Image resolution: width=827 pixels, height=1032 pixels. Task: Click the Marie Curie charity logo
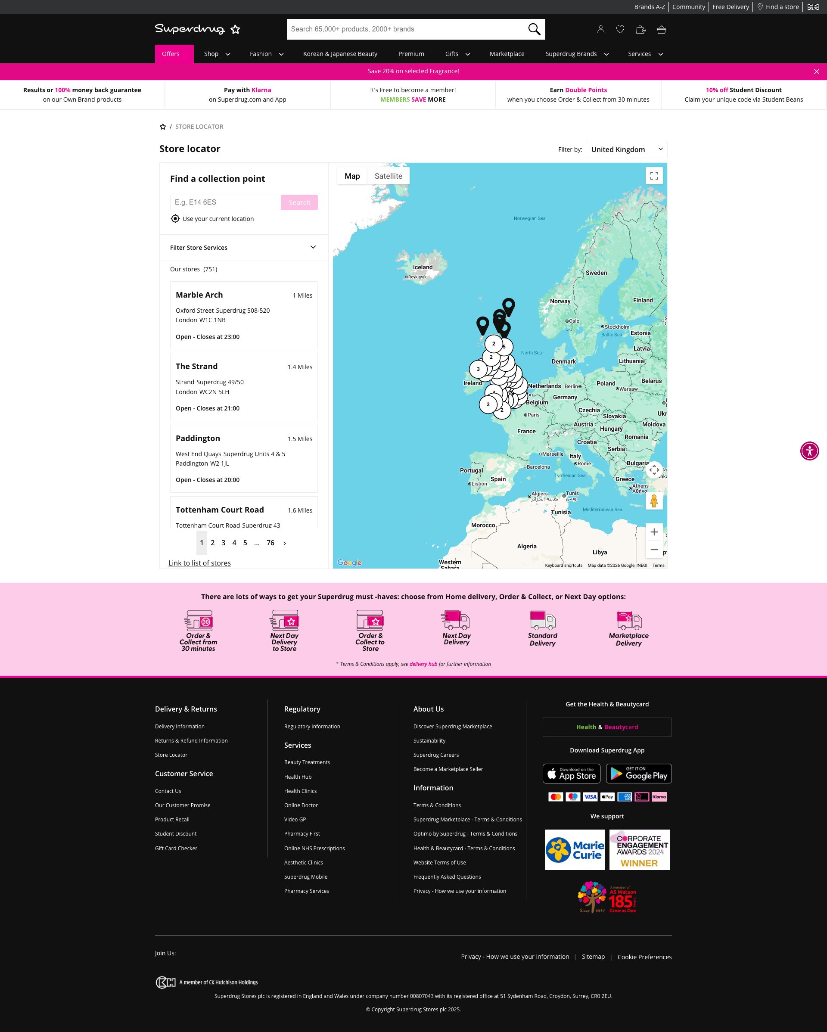574,850
